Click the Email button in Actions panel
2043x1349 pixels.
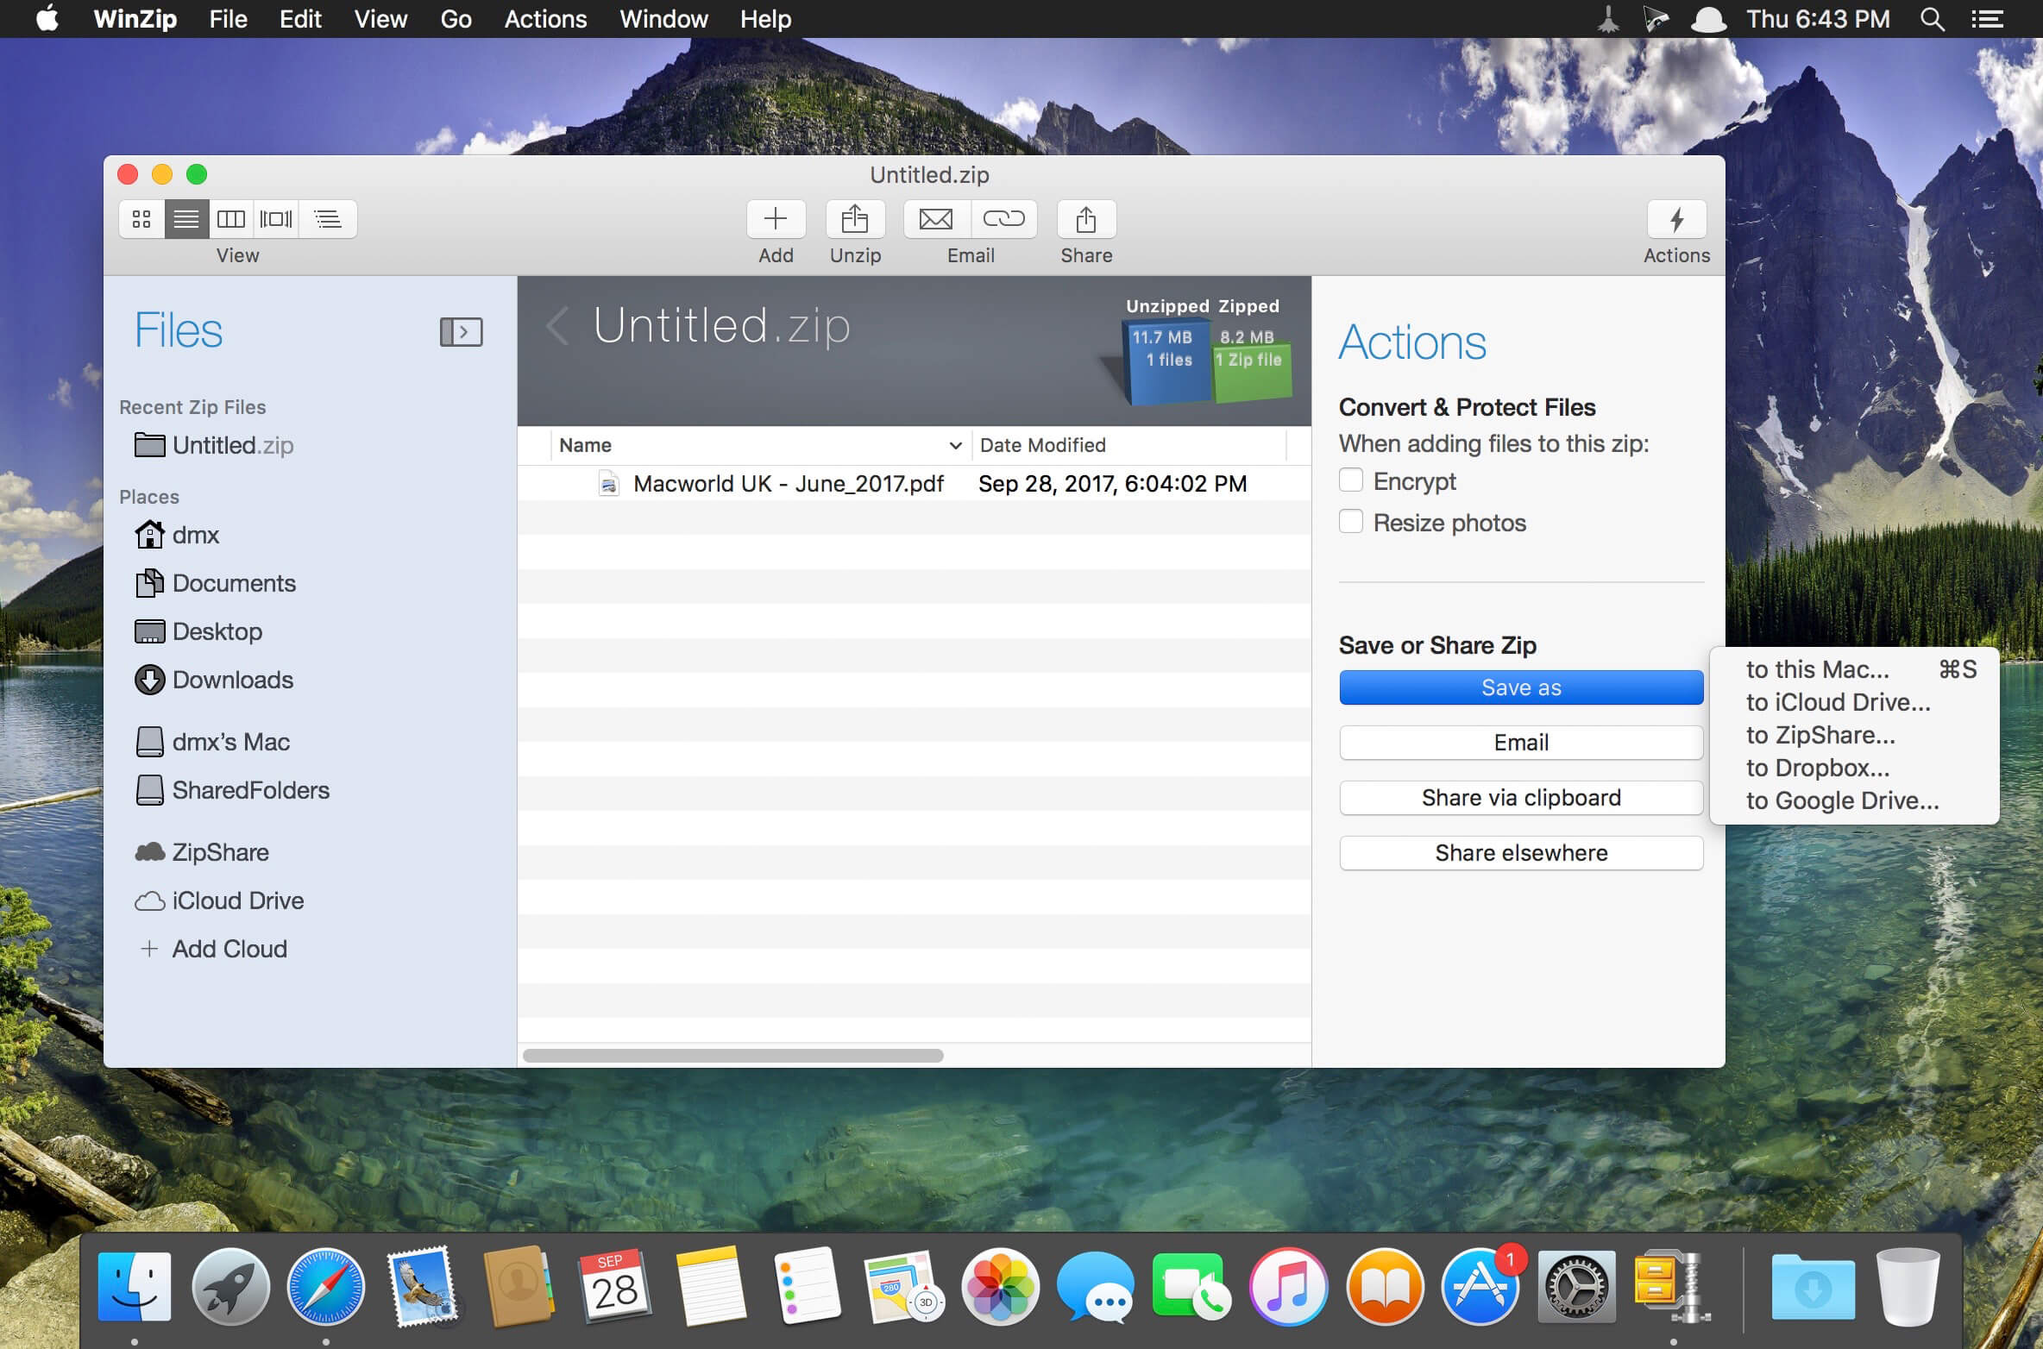1520,741
